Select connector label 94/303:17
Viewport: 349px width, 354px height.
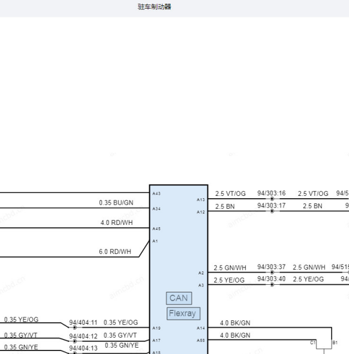click(272, 206)
